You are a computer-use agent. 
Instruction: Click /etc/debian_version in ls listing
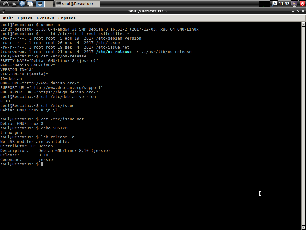[118, 38]
